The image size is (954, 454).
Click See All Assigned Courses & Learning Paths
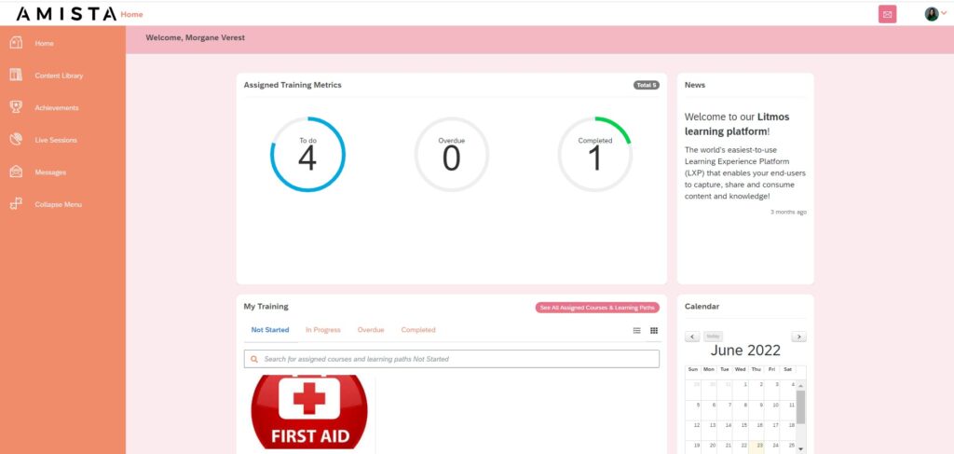[597, 308]
